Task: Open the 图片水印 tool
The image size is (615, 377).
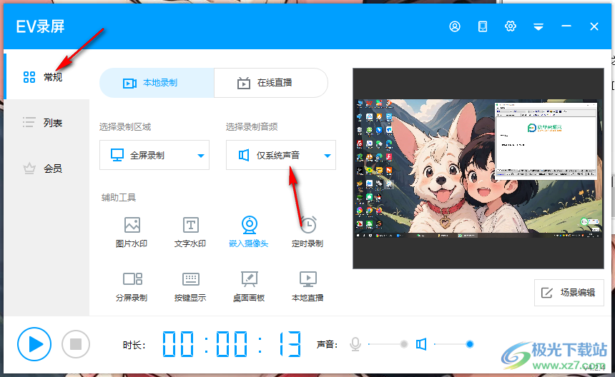Action: pos(132,232)
